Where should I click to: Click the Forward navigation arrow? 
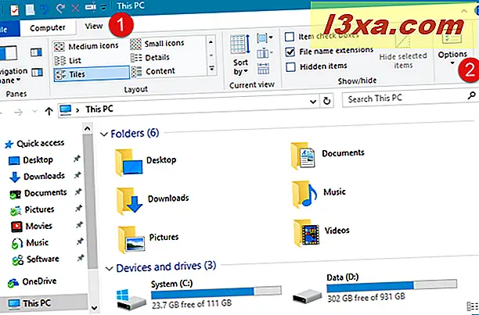point(18,113)
